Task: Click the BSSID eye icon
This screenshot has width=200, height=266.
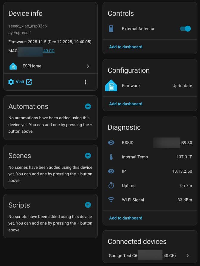Action: pyautogui.click(x=111, y=143)
